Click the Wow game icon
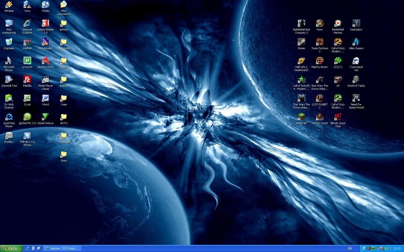The width and height of the screenshot is (404, 252). [320, 25]
